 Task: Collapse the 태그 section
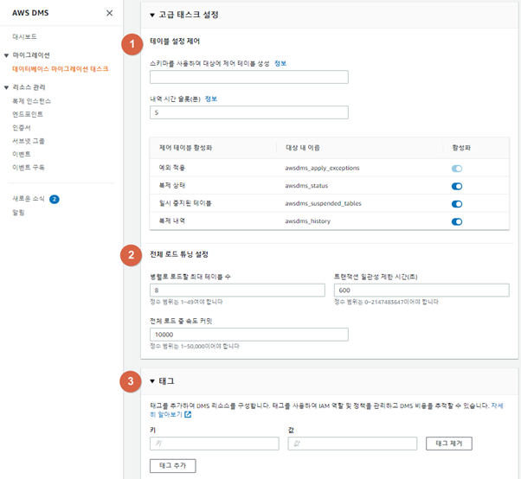tap(152, 381)
